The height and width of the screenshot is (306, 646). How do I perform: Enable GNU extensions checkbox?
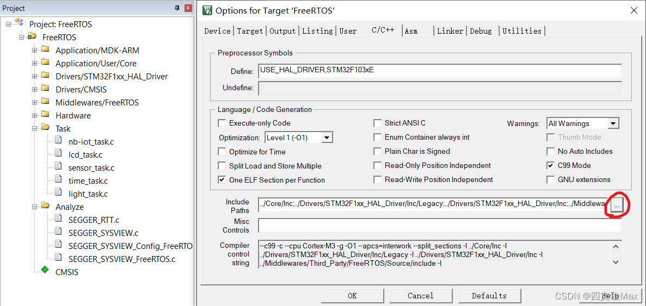(550, 179)
